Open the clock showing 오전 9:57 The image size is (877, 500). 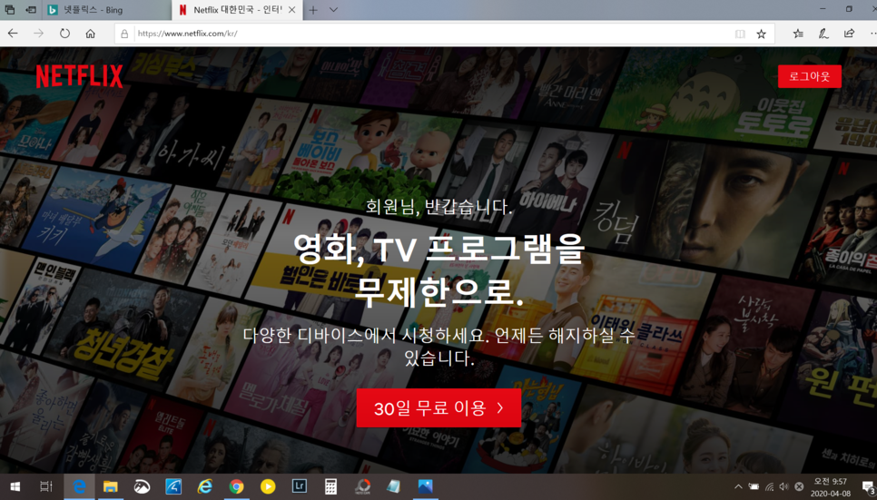tap(831, 486)
